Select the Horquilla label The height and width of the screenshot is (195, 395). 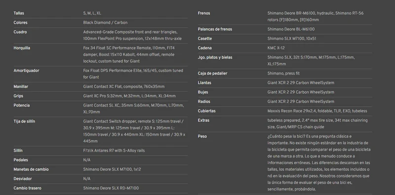point(22,48)
